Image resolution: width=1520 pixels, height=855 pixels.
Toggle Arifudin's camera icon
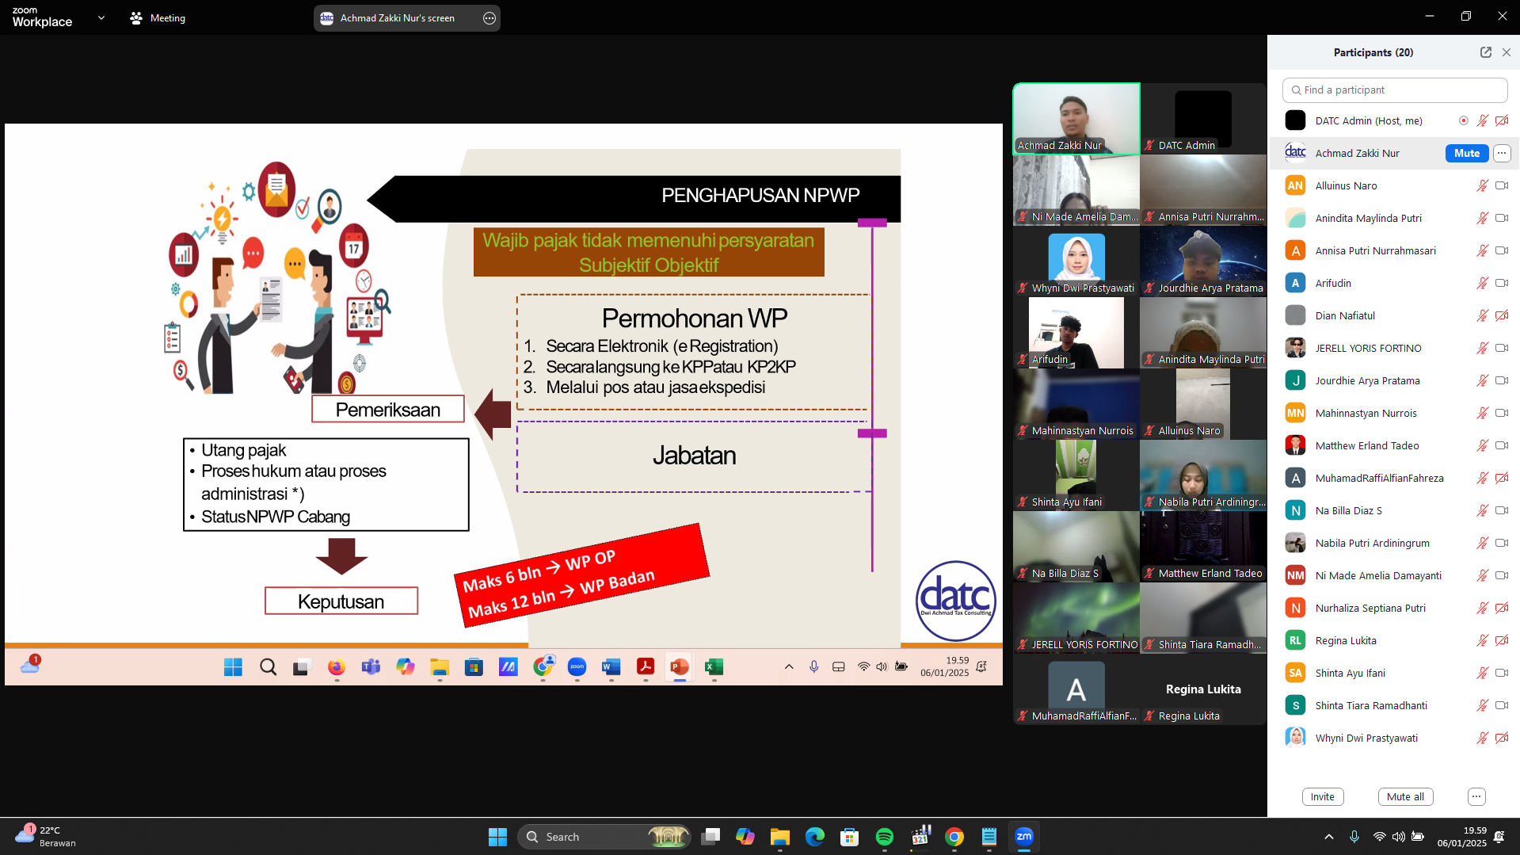click(x=1501, y=284)
